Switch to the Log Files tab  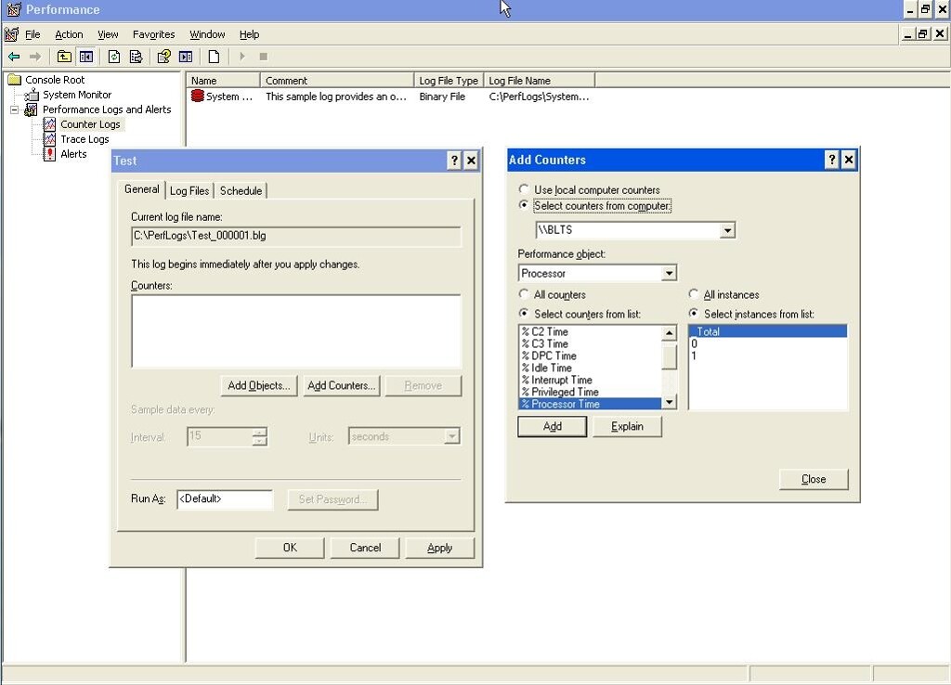pos(189,190)
